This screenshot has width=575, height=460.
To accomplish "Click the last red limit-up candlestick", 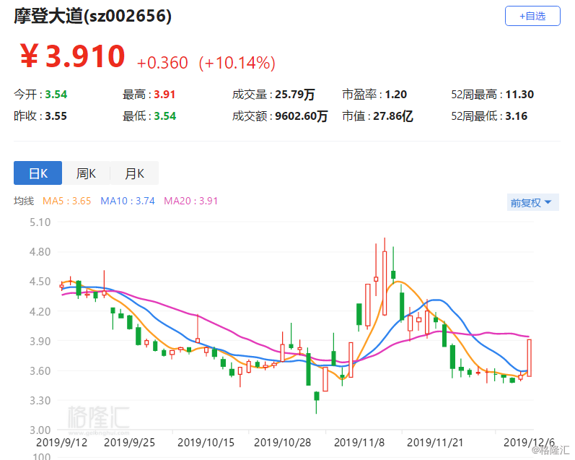I will coord(529,358).
